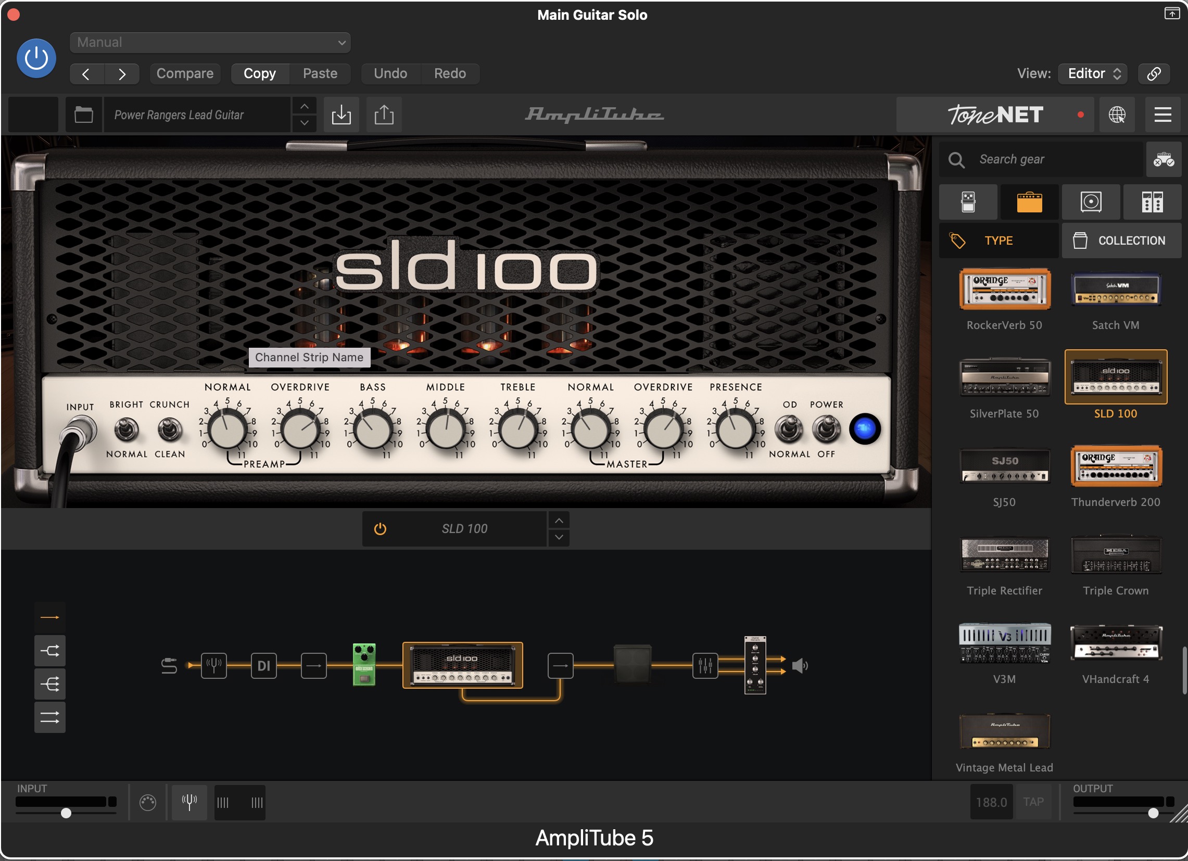
Task: Click the save preset download icon
Action: click(341, 115)
